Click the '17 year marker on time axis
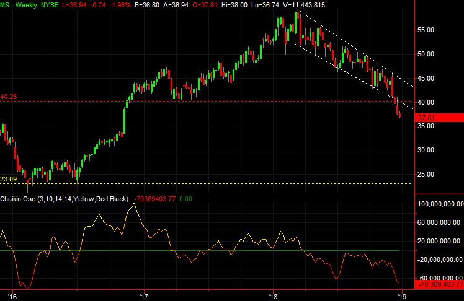Viewport: 464px width, 301px height. point(144,296)
